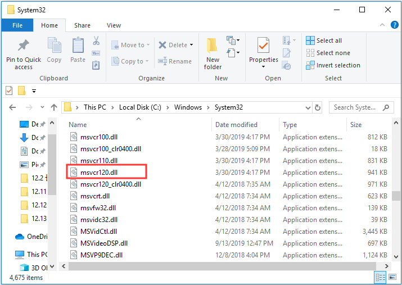
Task: Switch to Large icons view icon
Action: click(x=392, y=277)
